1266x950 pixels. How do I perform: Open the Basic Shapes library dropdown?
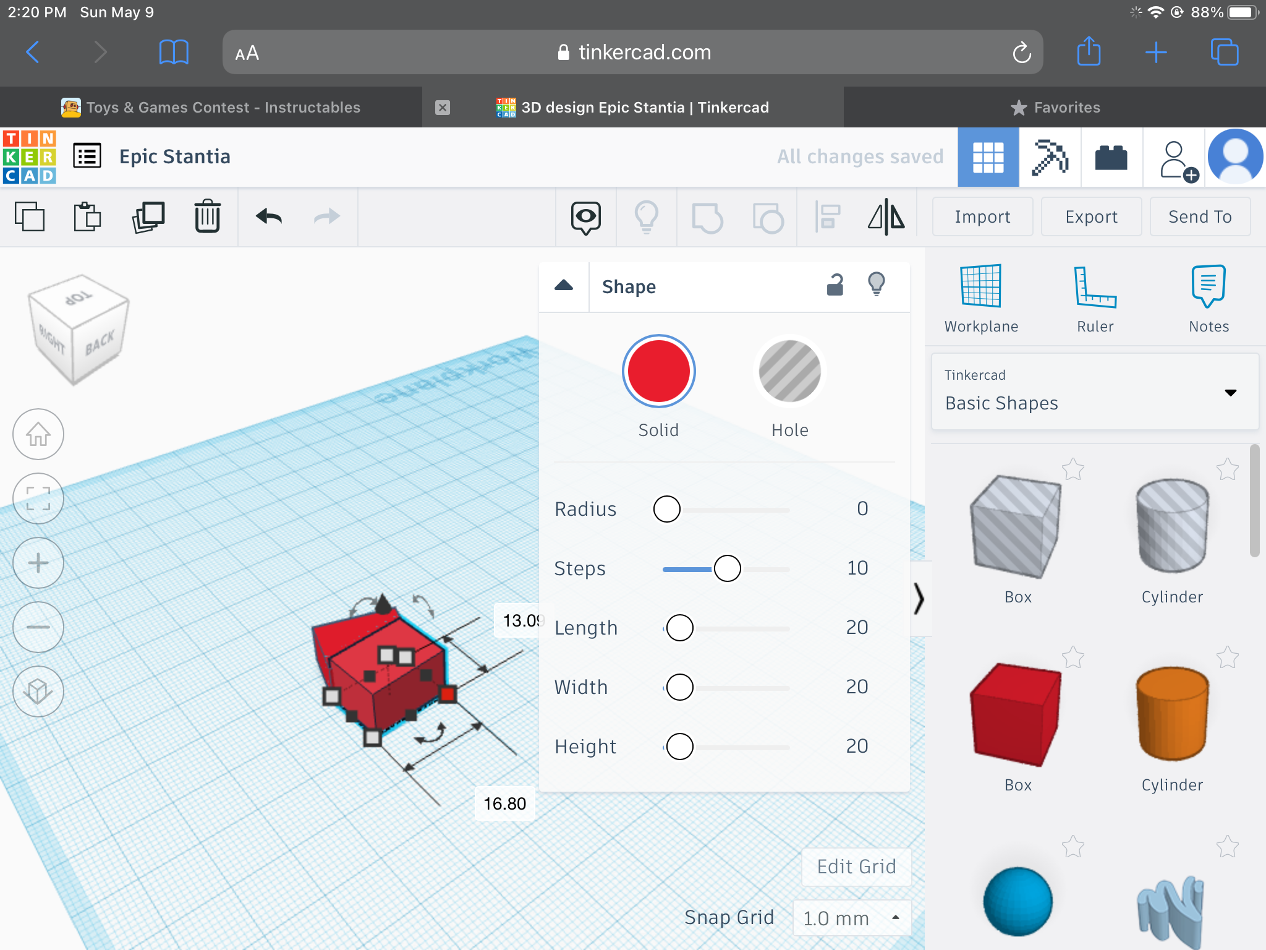pos(1095,392)
